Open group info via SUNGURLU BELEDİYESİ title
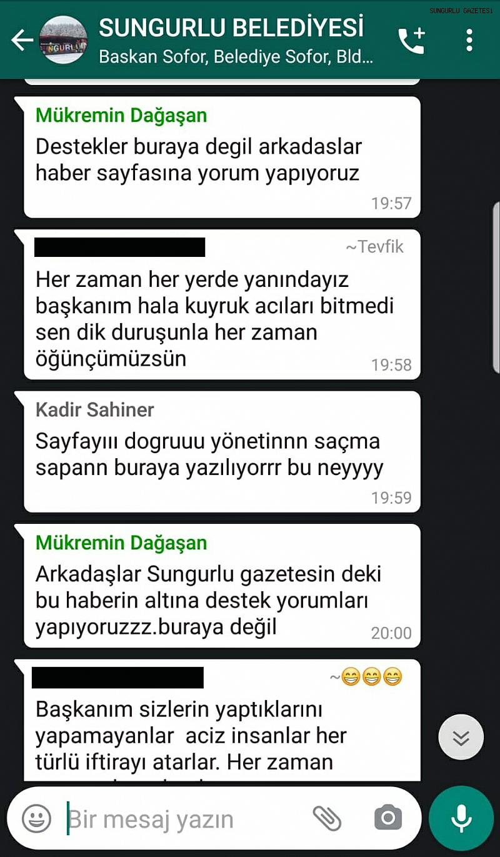The height and width of the screenshot is (857, 500). coord(231,28)
